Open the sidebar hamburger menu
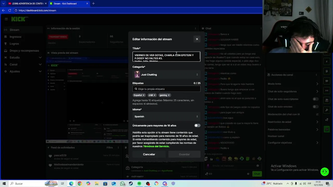 (x=6, y=19)
